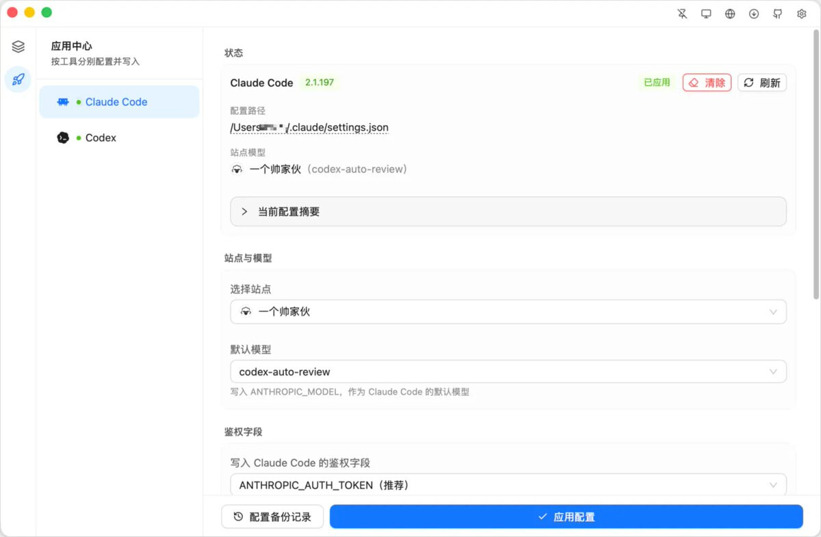Switch to the Codex tool entry
The height and width of the screenshot is (537, 821).
119,137
